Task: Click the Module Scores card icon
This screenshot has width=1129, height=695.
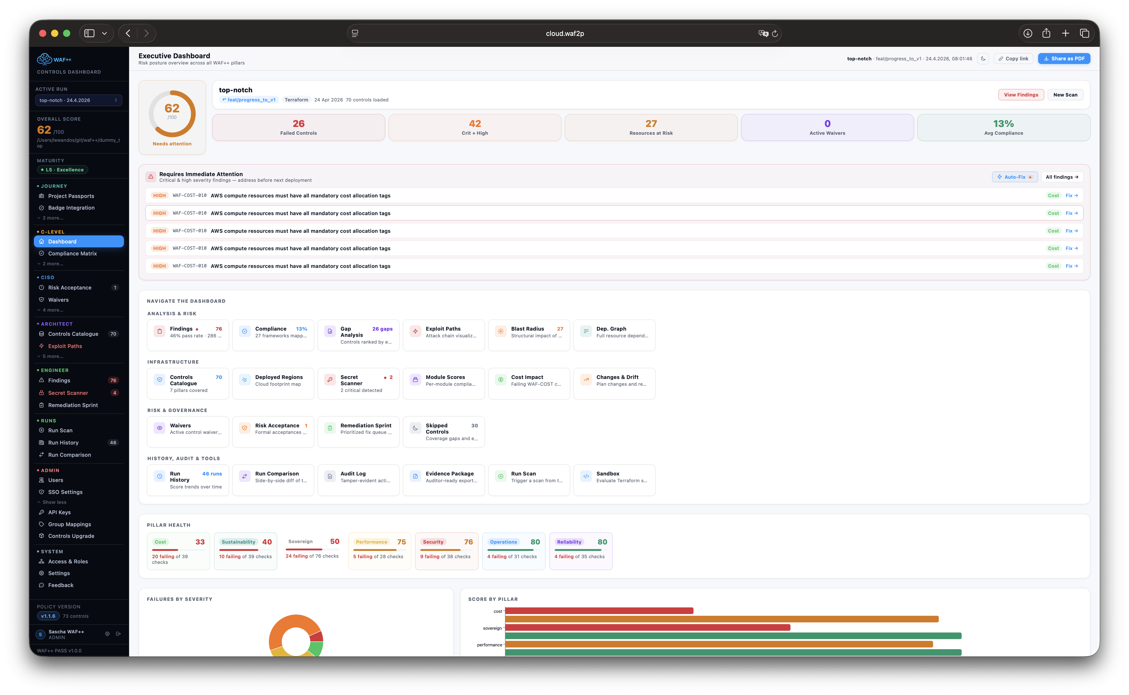Action: [415, 380]
